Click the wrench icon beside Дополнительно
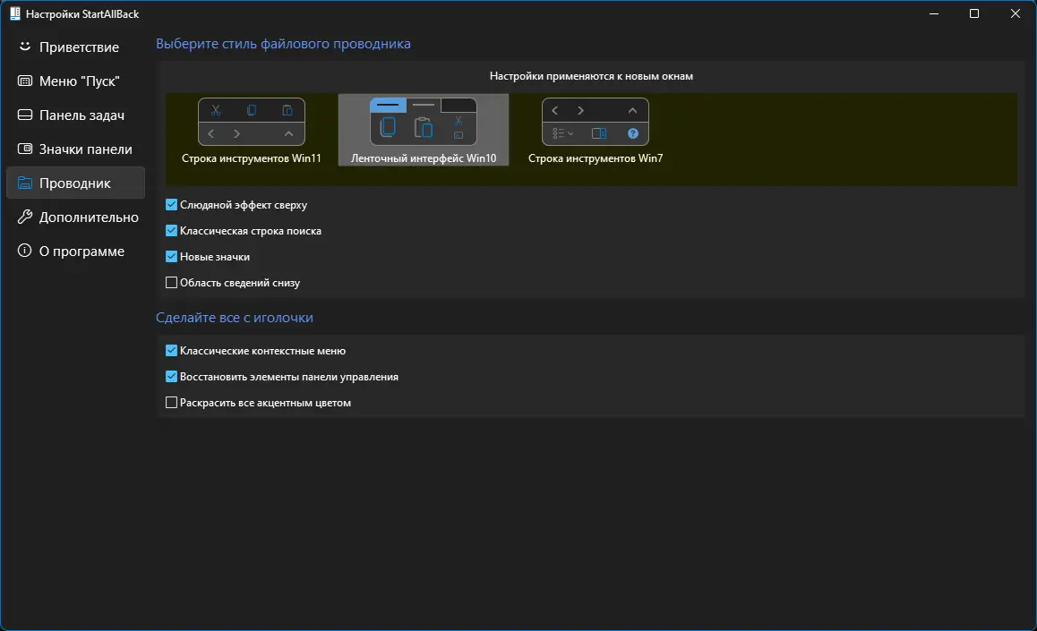This screenshot has height=631, width=1037. (24, 217)
